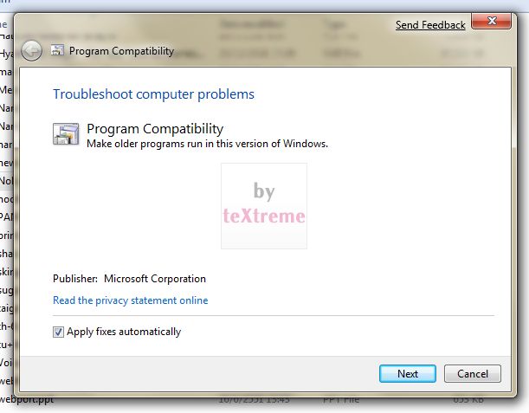Go back using the round arrow button
This screenshot has height=413, width=529.
pos(31,51)
